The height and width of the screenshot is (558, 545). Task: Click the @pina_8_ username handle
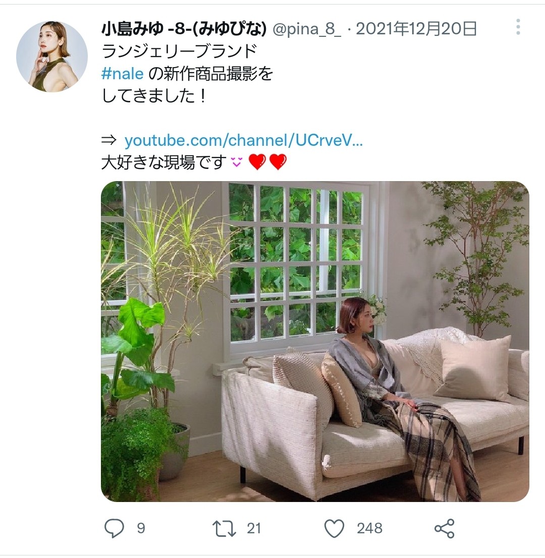point(307,29)
